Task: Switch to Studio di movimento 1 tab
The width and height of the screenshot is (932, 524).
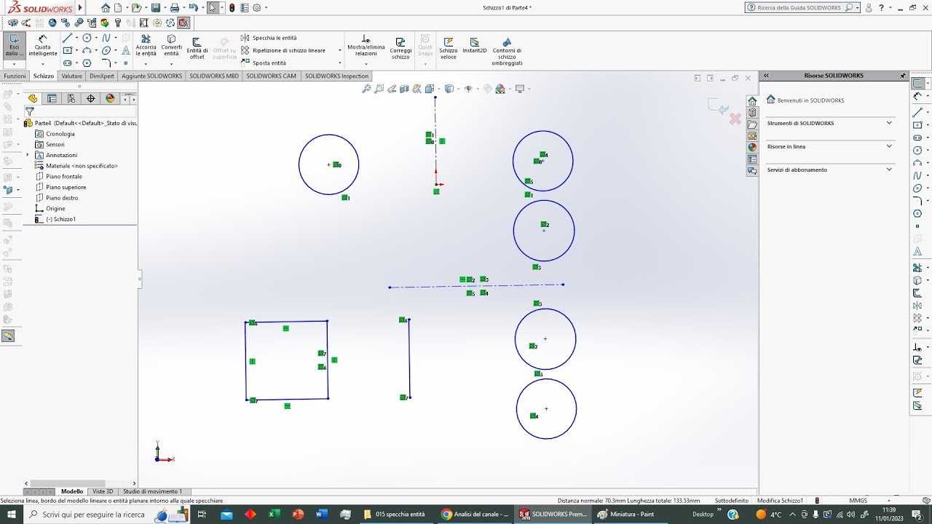Action: click(x=153, y=491)
